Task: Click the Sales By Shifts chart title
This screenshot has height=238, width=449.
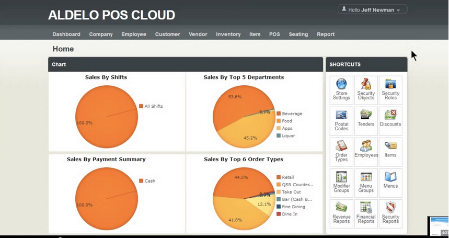Action: 106,77
